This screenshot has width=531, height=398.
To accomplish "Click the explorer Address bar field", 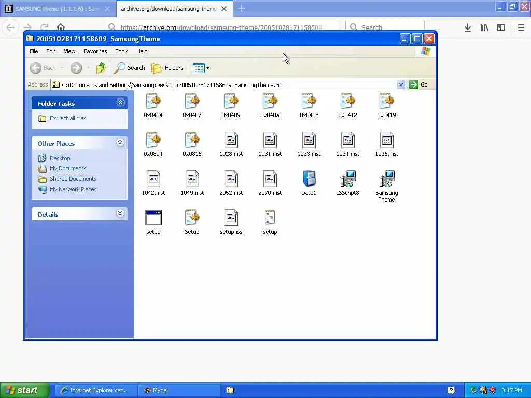I will coord(224,84).
